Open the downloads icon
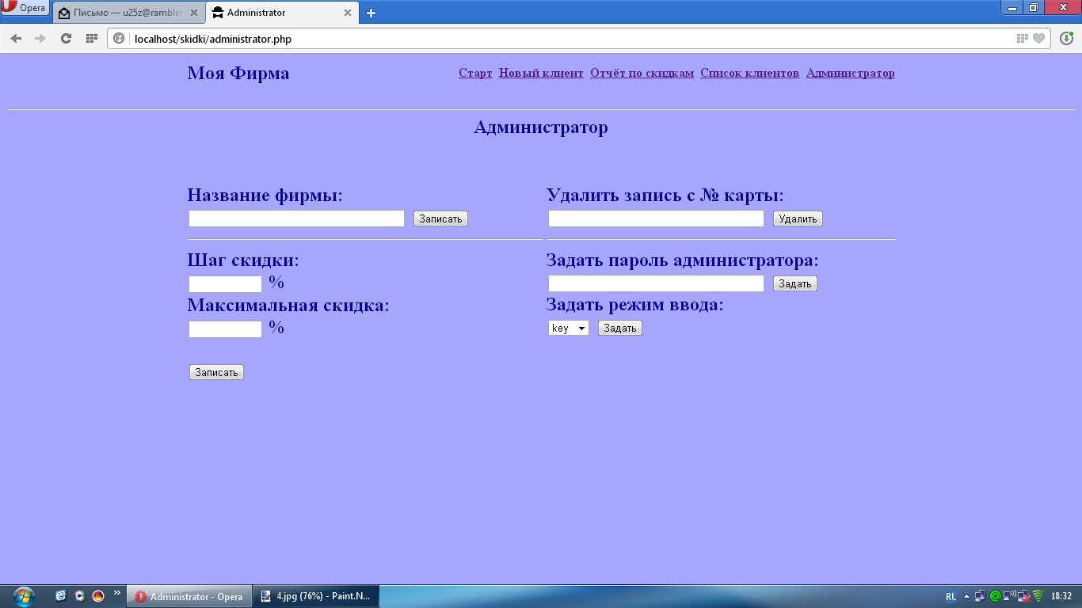Image resolution: width=1082 pixels, height=608 pixels. pos(1066,38)
